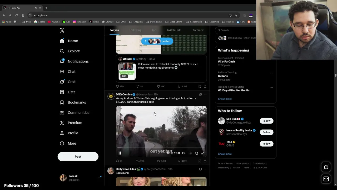
Task: Expand the More menu in sidebar
Action: pos(68,144)
